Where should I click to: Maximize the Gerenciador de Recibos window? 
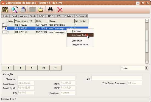143,3
